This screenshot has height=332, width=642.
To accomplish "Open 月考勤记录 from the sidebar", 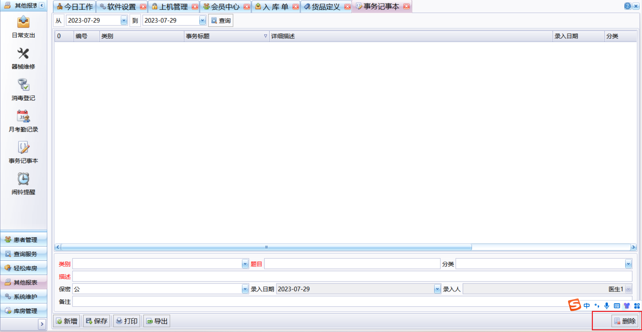I will (x=23, y=121).
